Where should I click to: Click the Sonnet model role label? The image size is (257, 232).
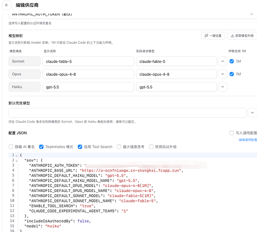[x=24, y=61]
